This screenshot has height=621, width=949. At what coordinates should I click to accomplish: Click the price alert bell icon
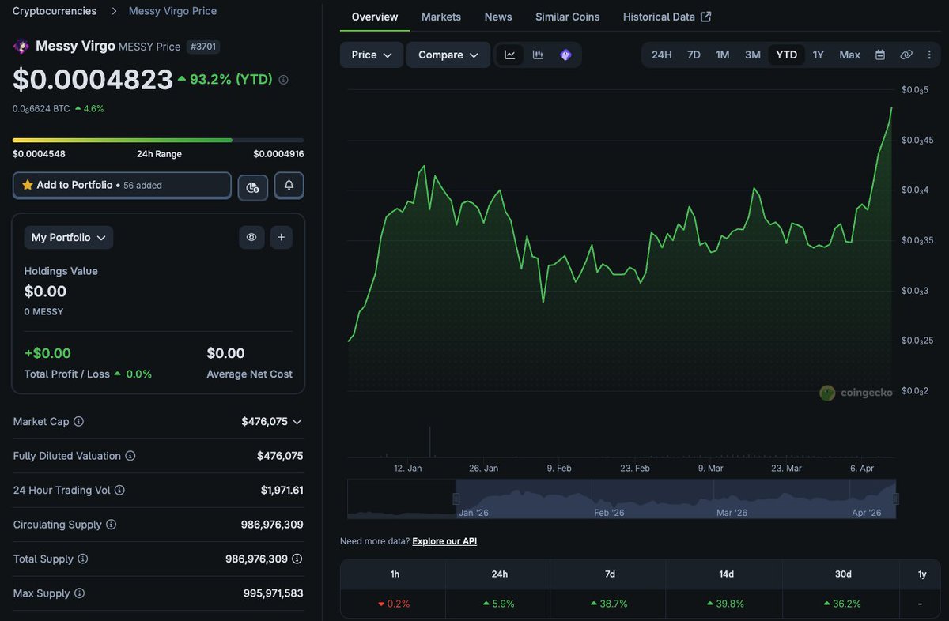(289, 186)
